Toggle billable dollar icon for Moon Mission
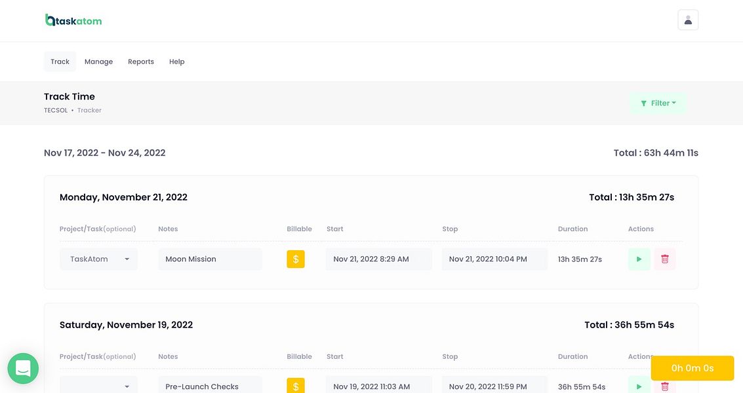 tap(296, 259)
